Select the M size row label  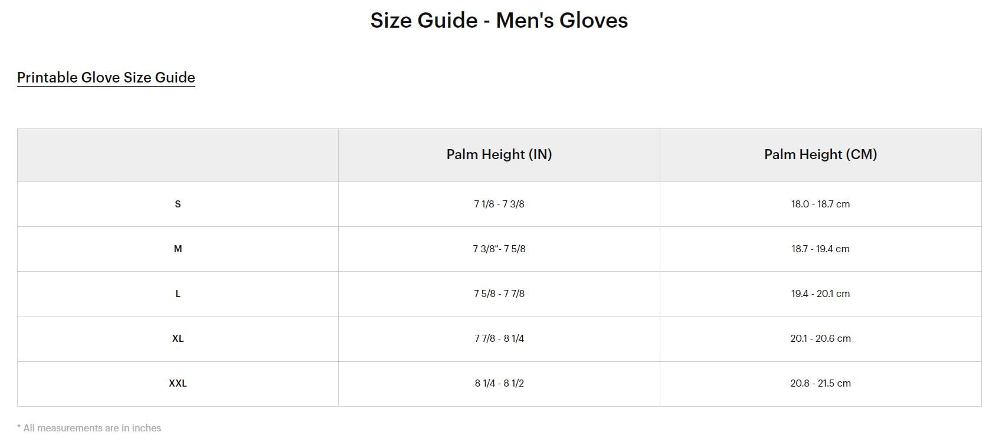tap(178, 249)
